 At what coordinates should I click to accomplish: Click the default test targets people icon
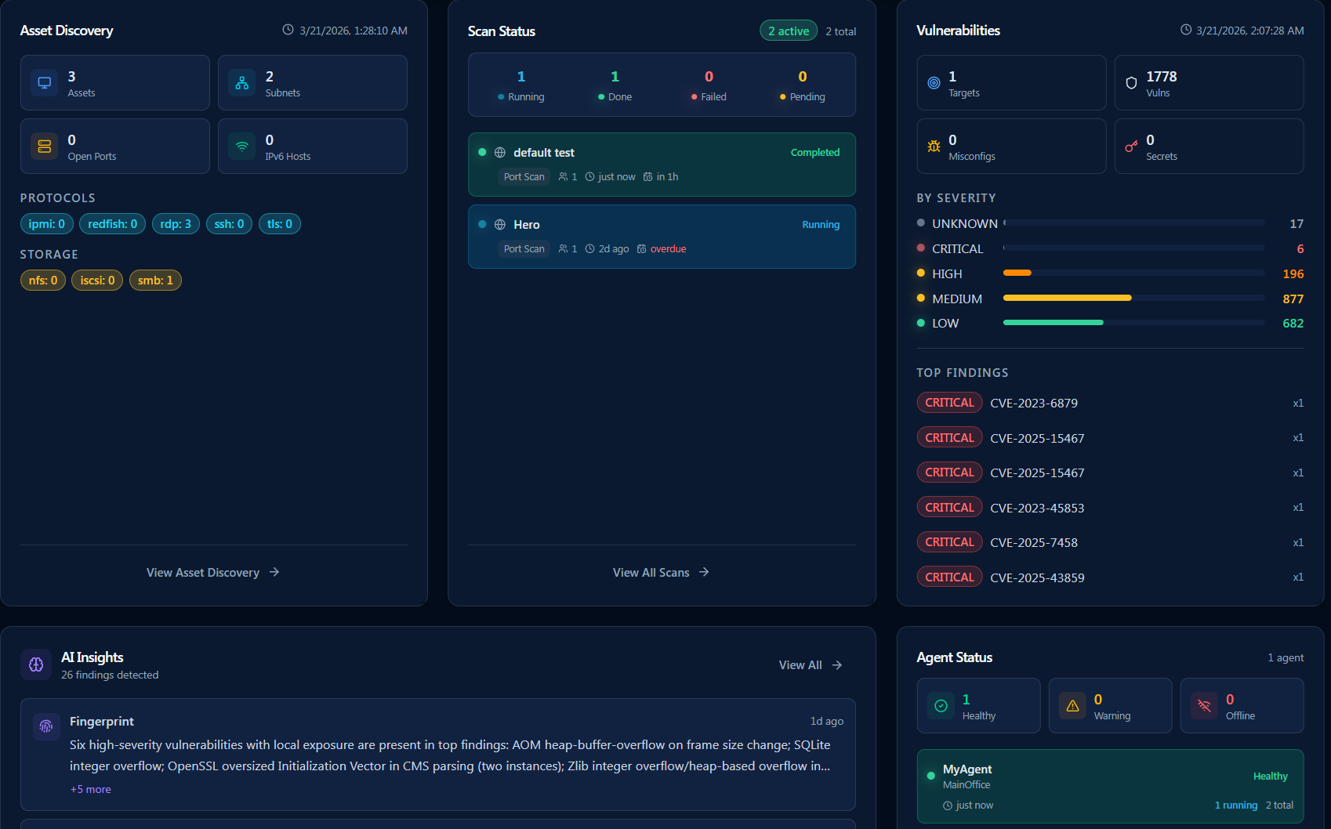563,177
